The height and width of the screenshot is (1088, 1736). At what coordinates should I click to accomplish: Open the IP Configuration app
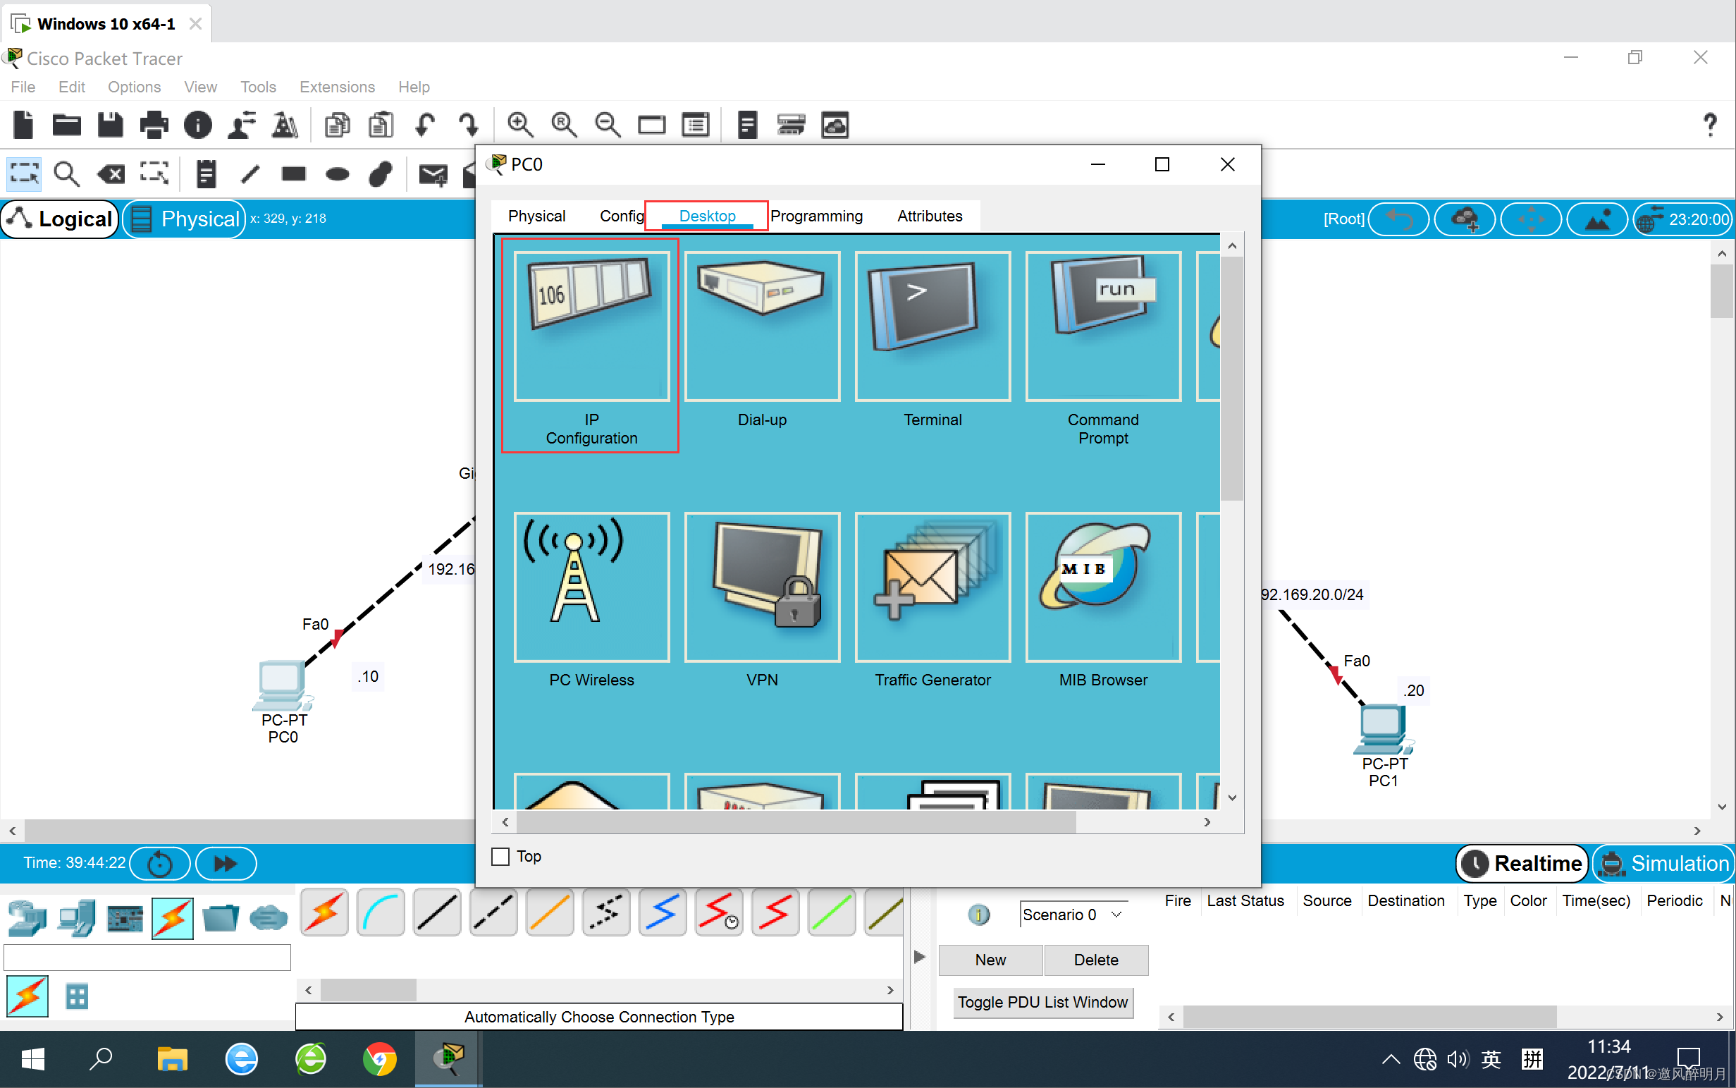591,327
